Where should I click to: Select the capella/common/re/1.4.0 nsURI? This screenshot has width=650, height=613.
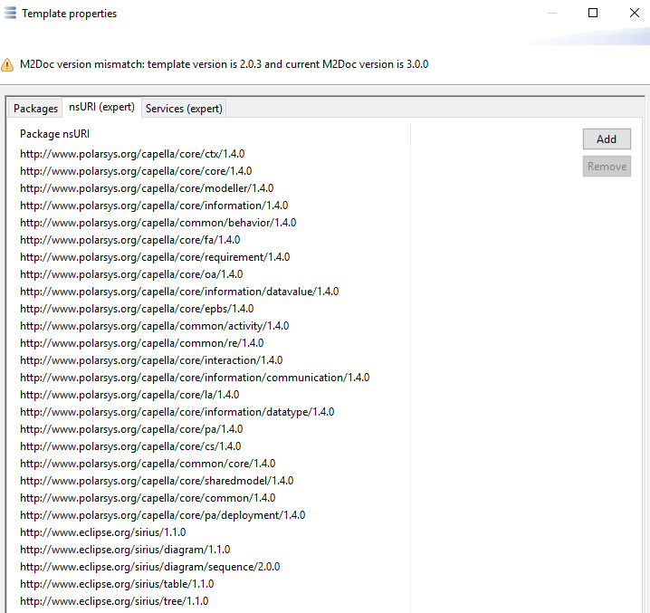142,343
